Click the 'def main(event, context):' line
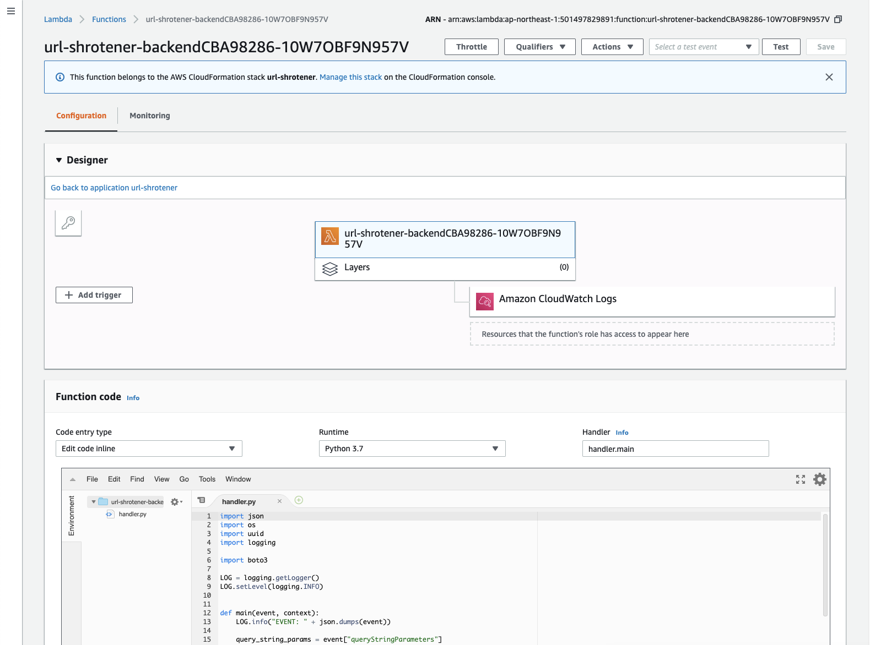 click(269, 613)
